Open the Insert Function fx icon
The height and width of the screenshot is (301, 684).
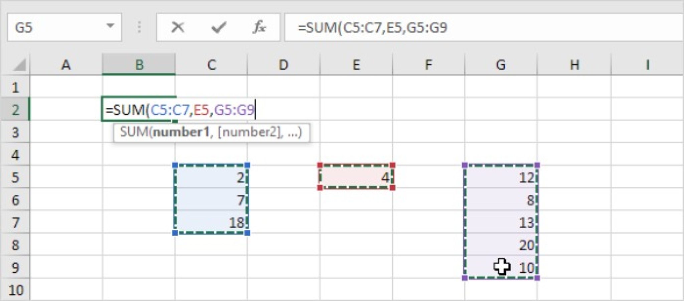pyautogui.click(x=259, y=27)
